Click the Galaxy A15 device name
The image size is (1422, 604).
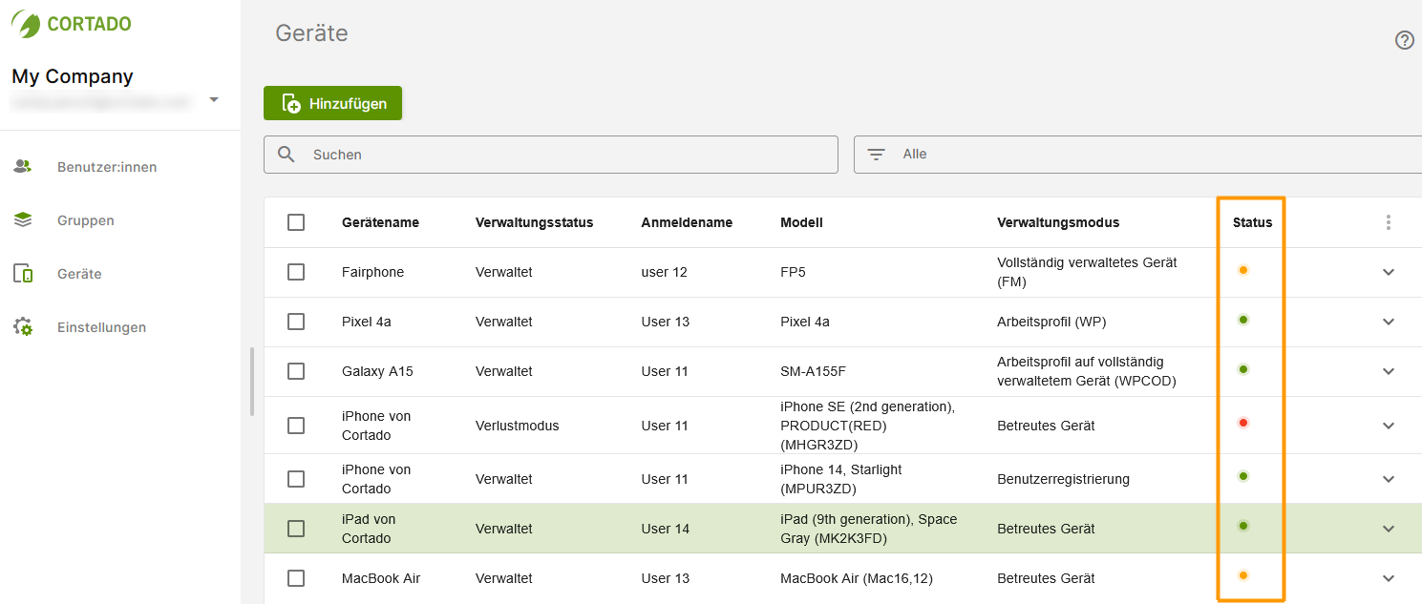tap(377, 371)
